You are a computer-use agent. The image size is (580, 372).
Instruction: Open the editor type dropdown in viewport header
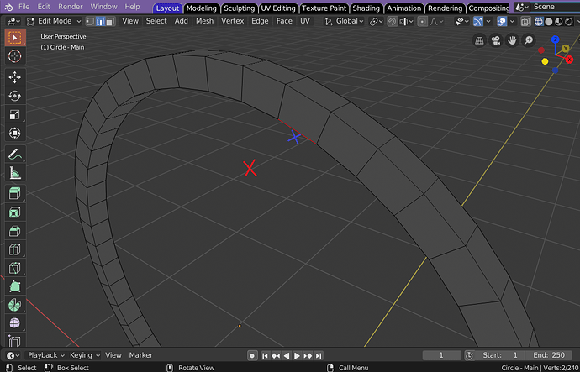click(x=14, y=22)
